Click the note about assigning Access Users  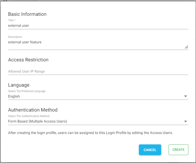91,133
